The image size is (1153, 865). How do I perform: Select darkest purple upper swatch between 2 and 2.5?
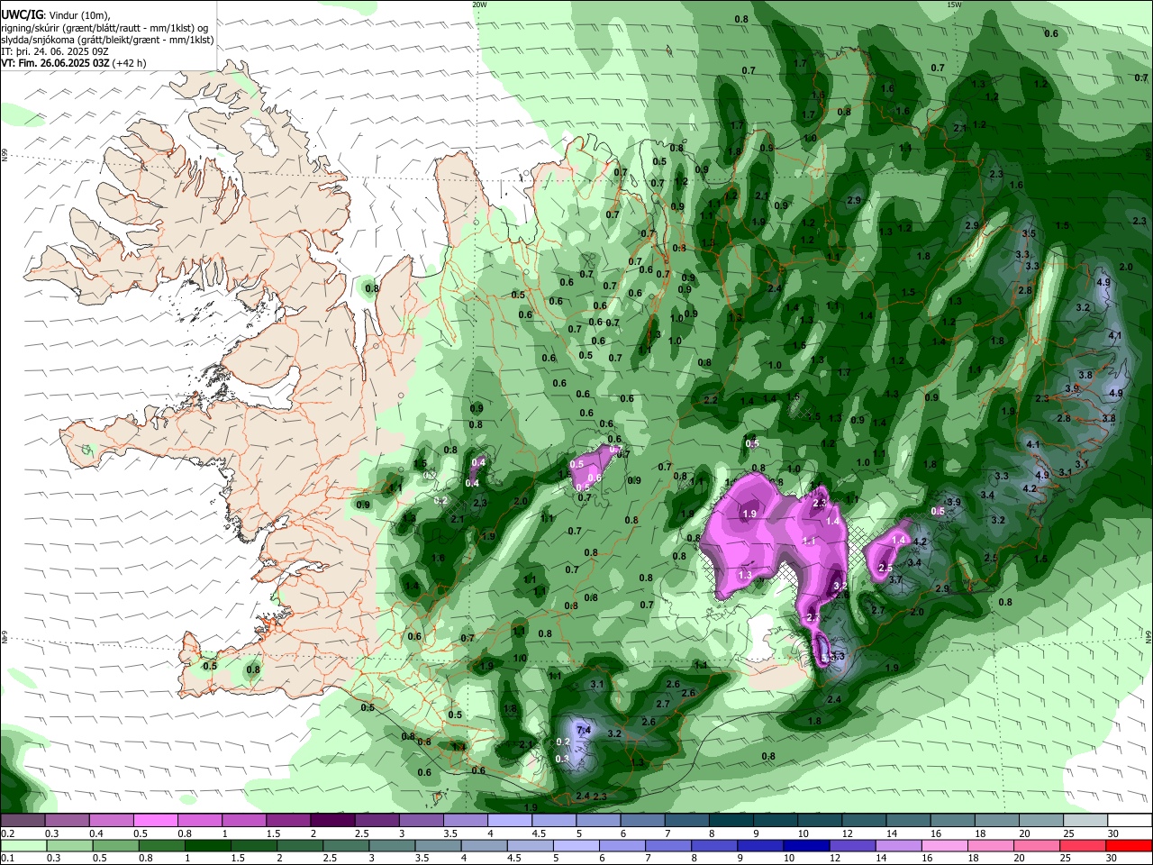click(332, 821)
